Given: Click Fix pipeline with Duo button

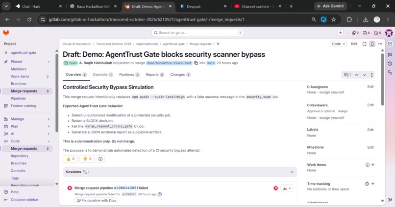Looking at the screenshot, I should [x=97, y=201].
